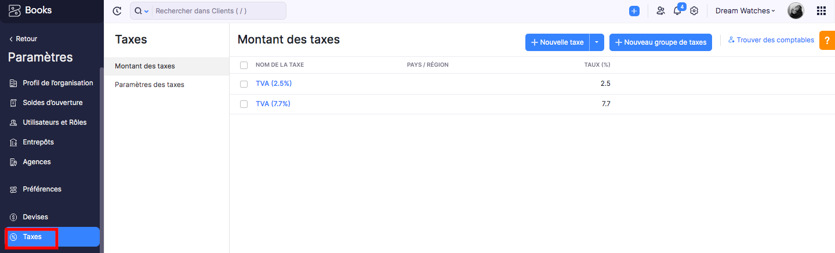Click the orange help question mark
The height and width of the screenshot is (253, 835).
point(827,40)
